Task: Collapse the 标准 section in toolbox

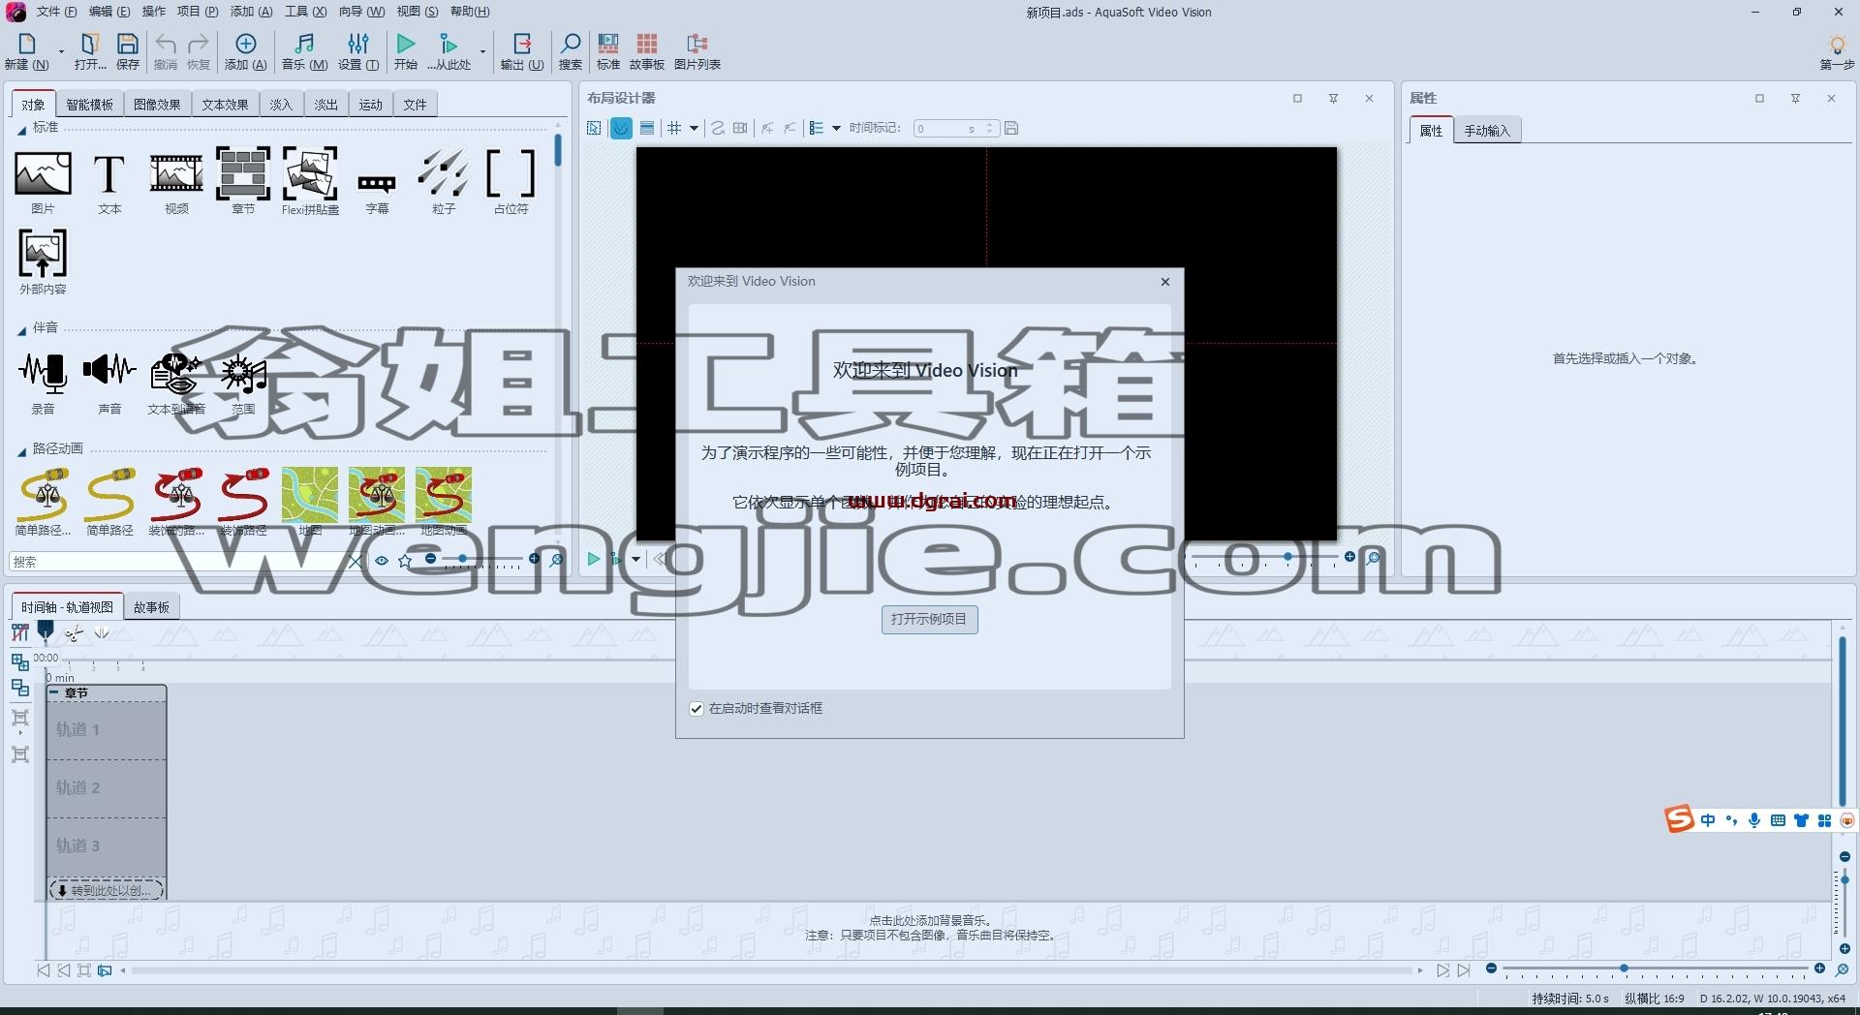Action: [21, 130]
